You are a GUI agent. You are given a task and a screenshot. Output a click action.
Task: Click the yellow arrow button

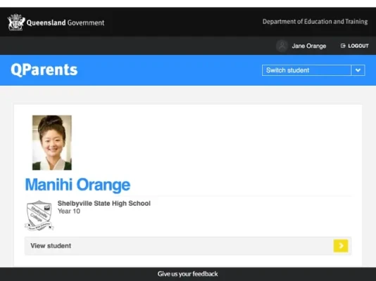341,246
